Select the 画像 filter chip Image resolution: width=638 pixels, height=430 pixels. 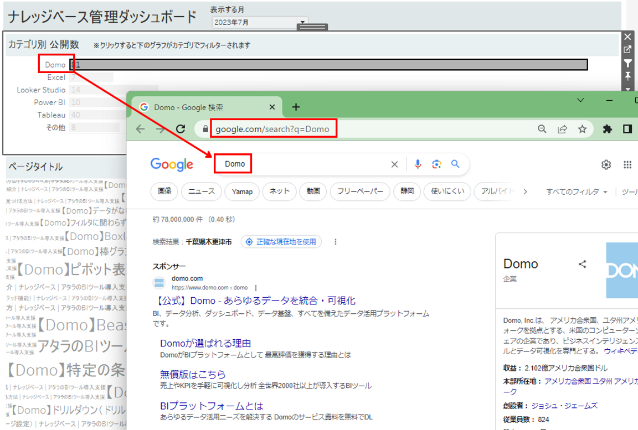coord(165,191)
